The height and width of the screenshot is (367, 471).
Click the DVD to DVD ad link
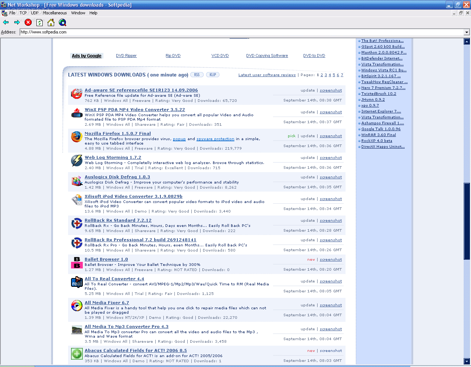click(x=314, y=56)
